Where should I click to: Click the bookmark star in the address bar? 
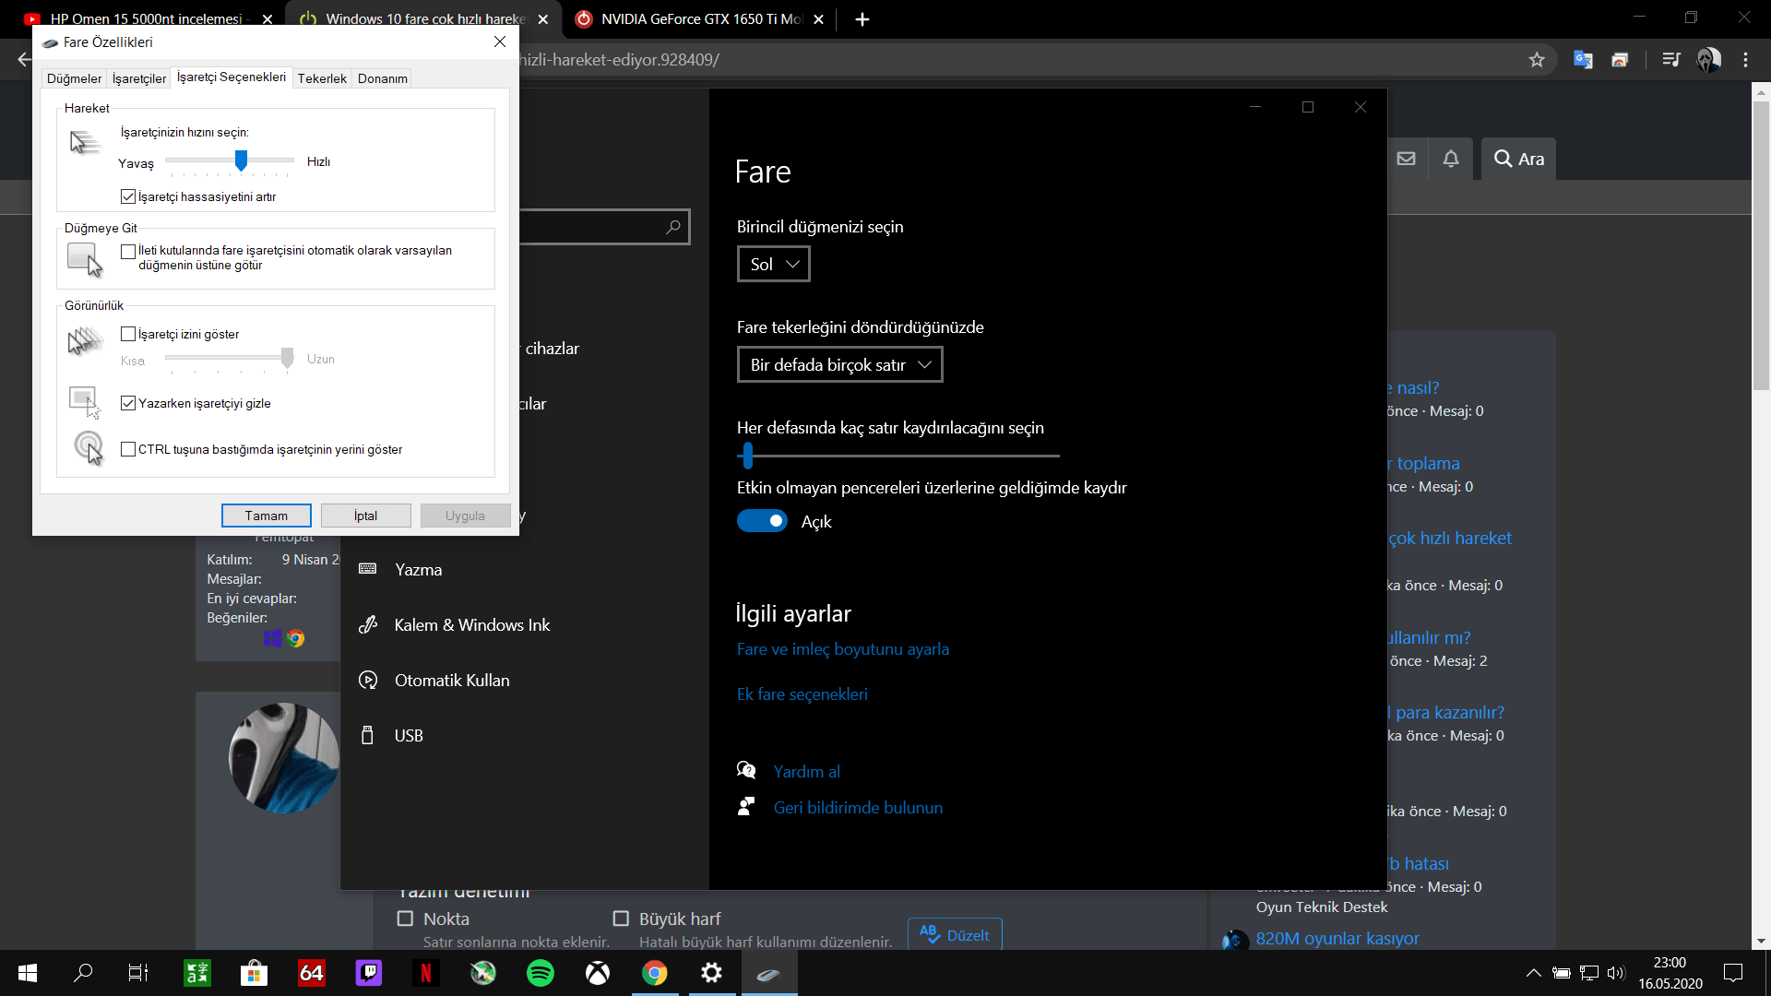pos(1537,60)
